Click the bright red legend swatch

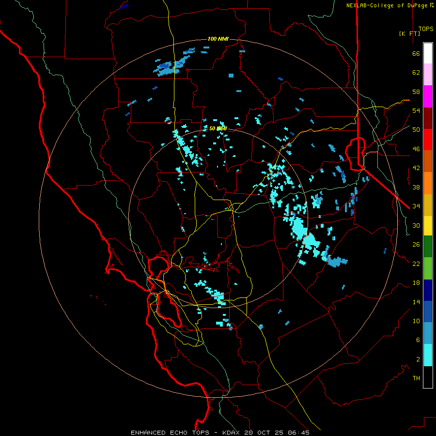pos(428,140)
